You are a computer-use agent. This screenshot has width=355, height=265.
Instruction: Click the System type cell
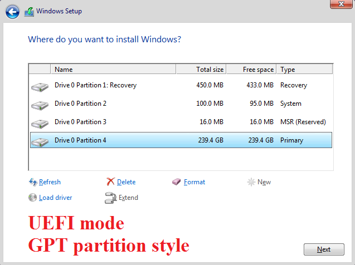(291, 104)
